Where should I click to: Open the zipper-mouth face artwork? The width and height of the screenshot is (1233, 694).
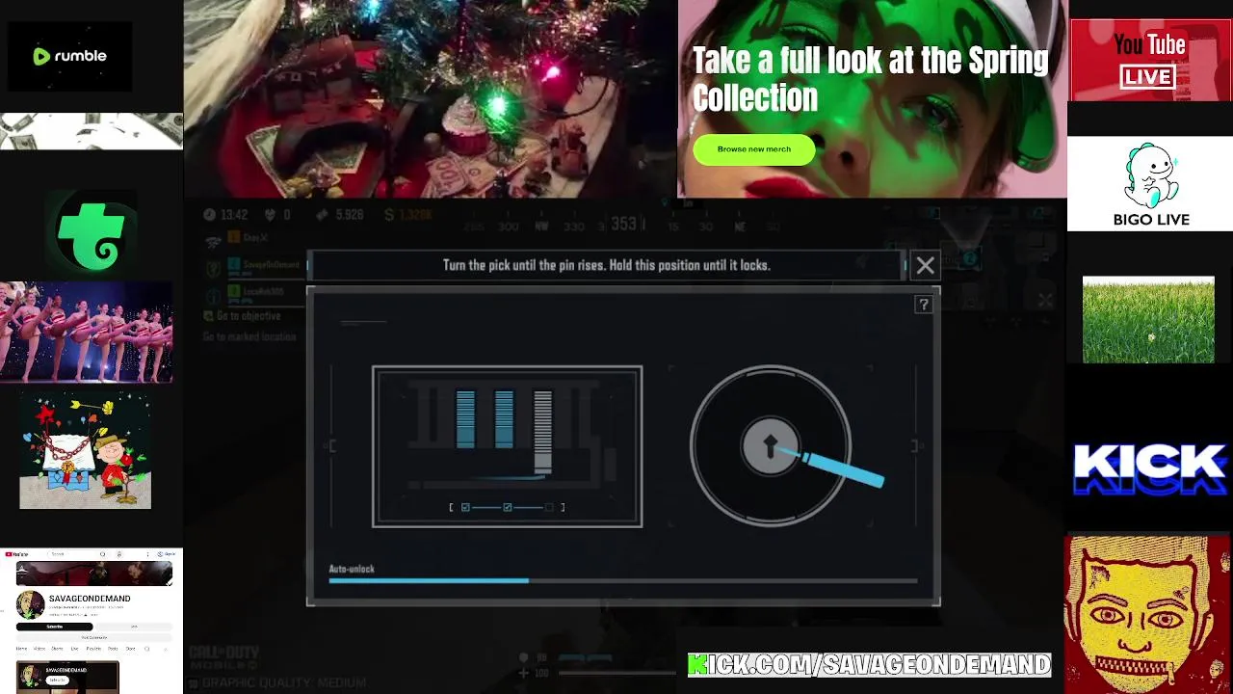(1147, 615)
